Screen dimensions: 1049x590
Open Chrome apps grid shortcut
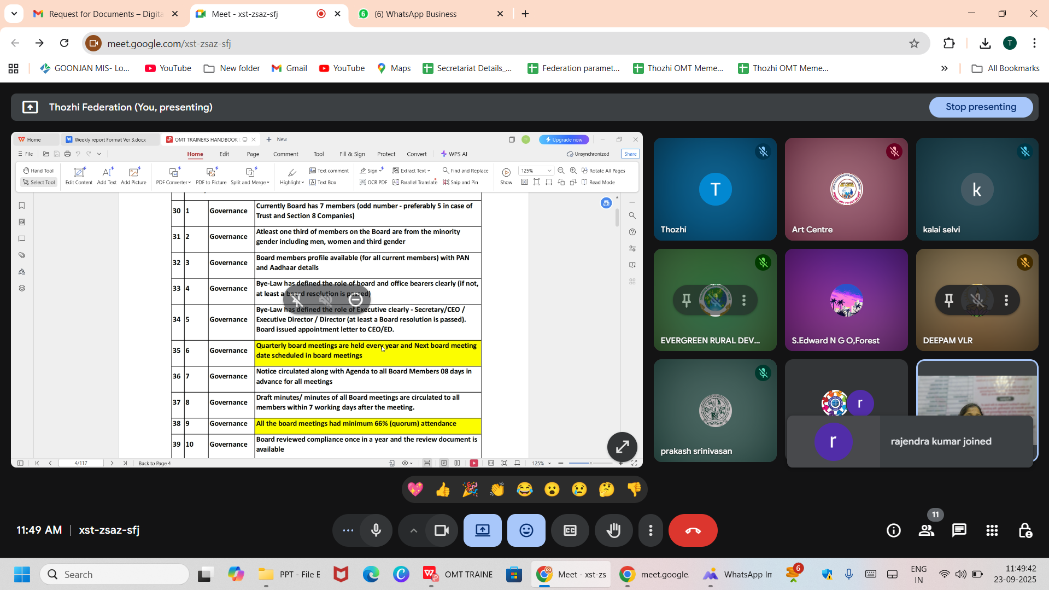[14, 68]
